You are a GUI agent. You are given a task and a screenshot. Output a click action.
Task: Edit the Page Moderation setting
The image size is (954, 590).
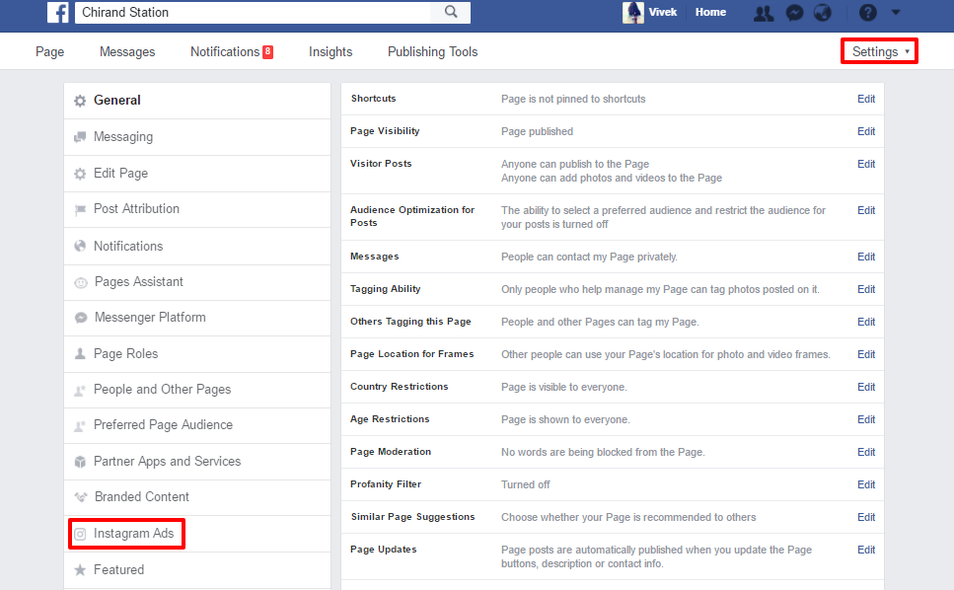pos(866,453)
